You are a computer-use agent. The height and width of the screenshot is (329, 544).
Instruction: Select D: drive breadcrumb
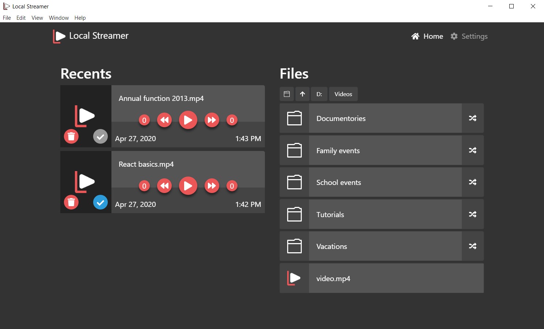click(x=319, y=94)
